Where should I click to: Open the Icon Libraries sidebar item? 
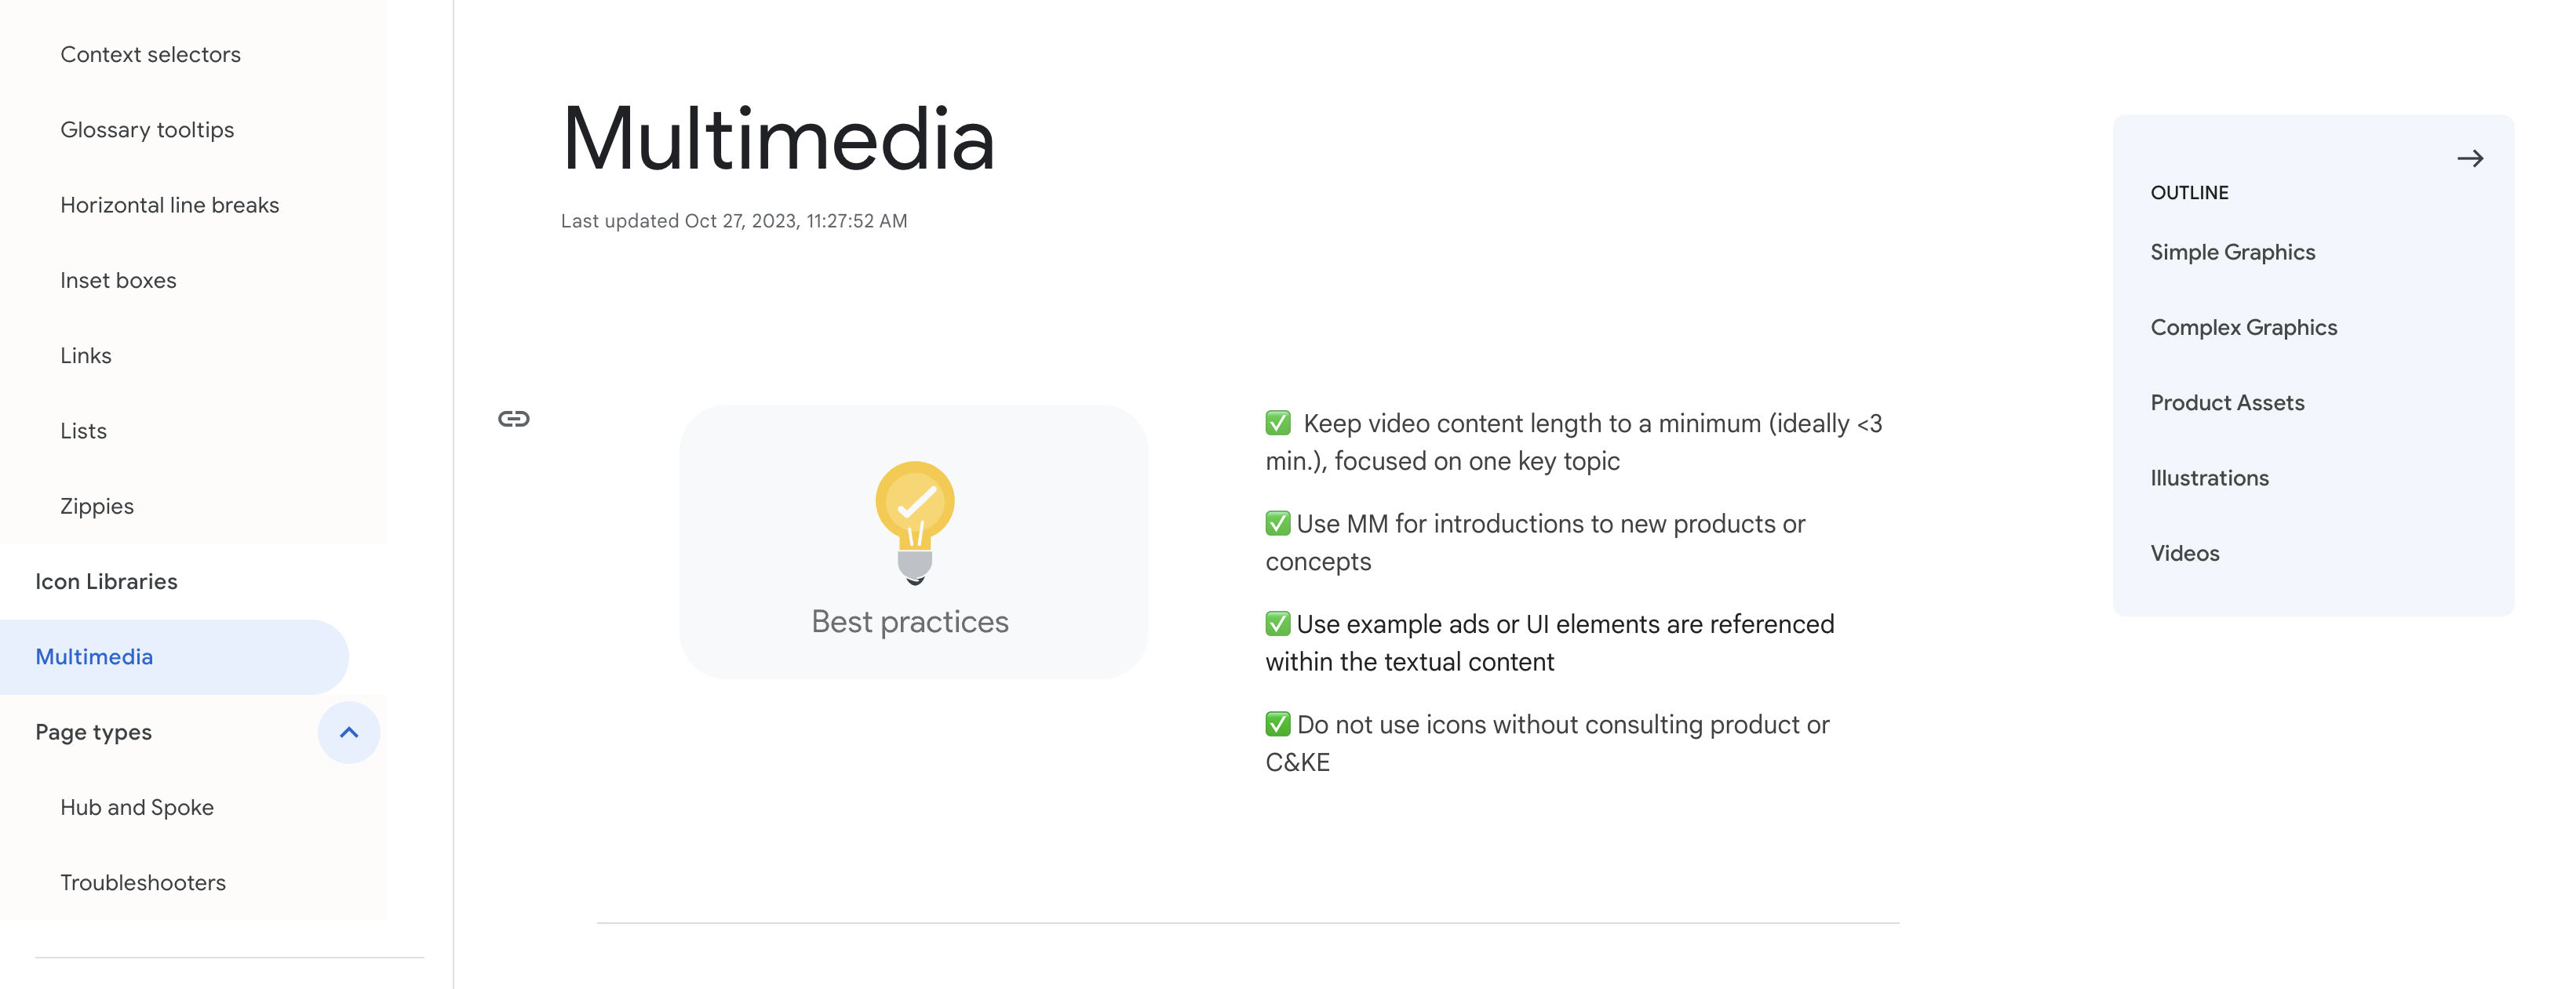point(106,581)
